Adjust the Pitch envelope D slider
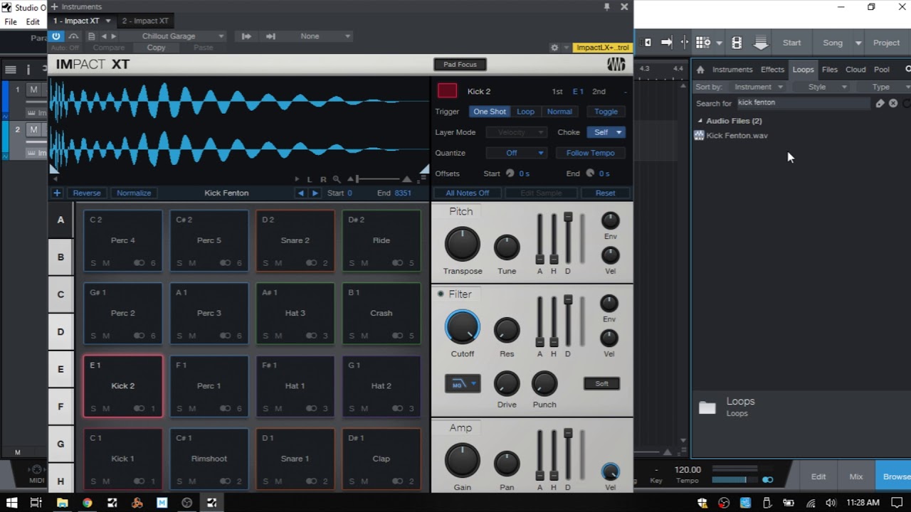 [x=568, y=238]
